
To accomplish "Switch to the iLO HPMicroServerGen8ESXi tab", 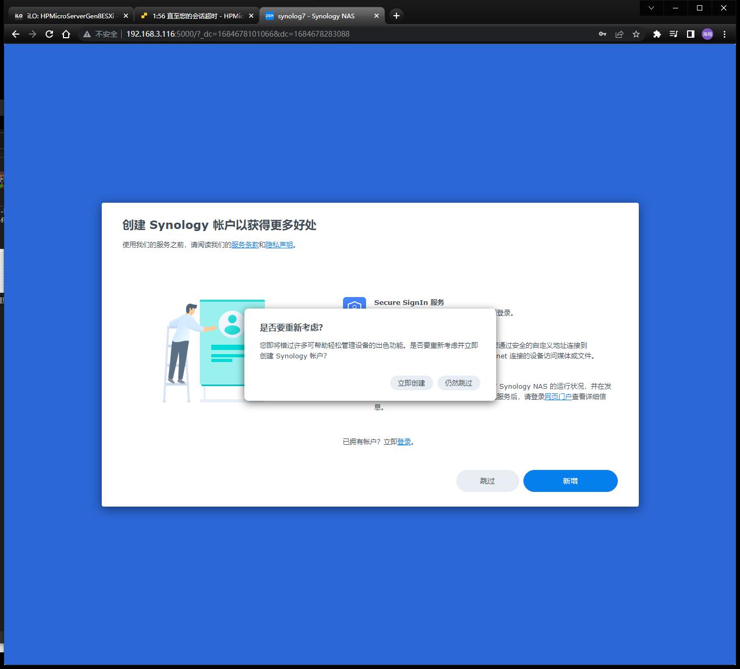I will (x=68, y=16).
